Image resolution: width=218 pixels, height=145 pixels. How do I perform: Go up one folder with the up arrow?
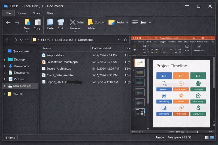27,40
